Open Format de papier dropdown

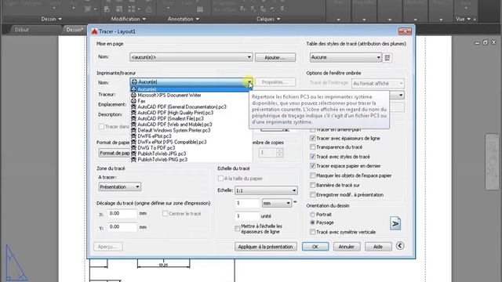click(x=115, y=153)
